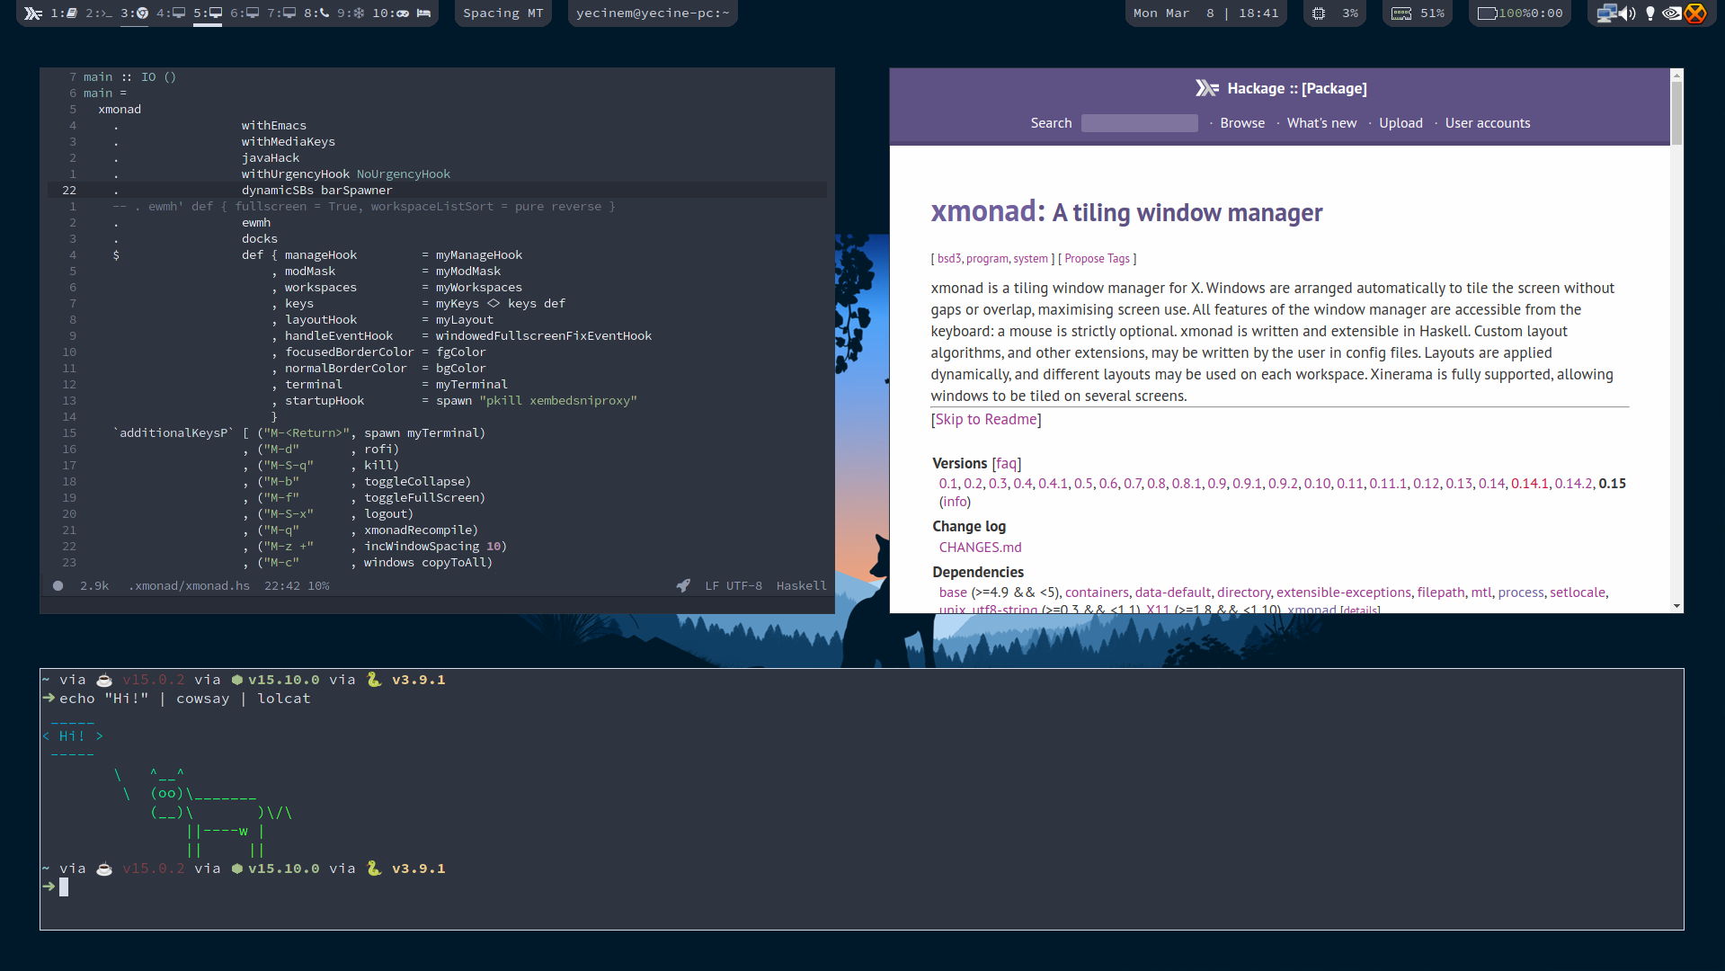Toggle the lightbulb indicator in the system tray

click(1650, 13)
